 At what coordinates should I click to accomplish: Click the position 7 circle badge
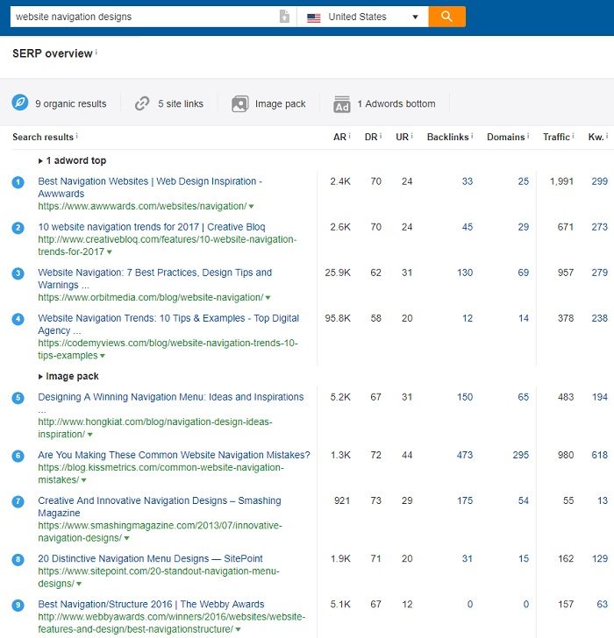(x=18, y=501)
